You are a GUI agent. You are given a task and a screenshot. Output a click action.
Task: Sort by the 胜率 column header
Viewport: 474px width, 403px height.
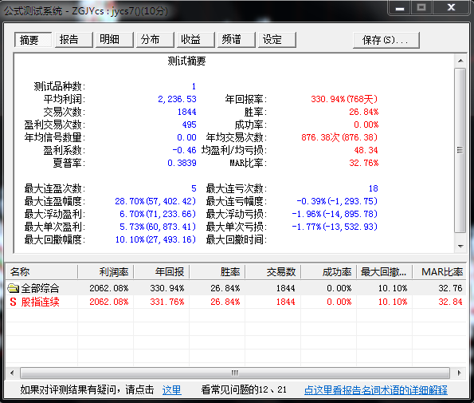tap(217, 271)
